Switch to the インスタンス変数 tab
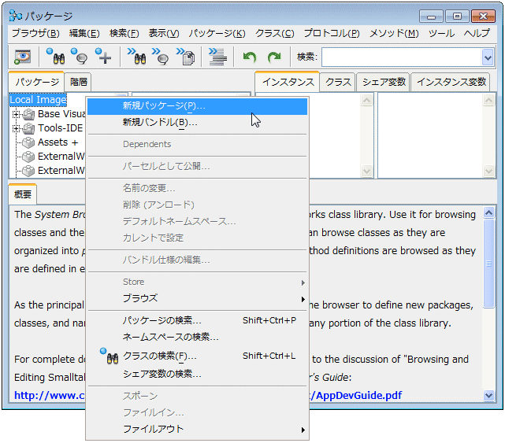This screenshot has height=443, width=505. [451, 82]
